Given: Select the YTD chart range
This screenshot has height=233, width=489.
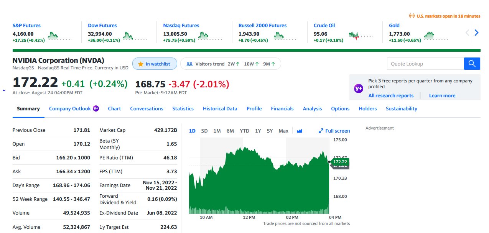Looking at the screenshot, I should [x=245, y=131].
